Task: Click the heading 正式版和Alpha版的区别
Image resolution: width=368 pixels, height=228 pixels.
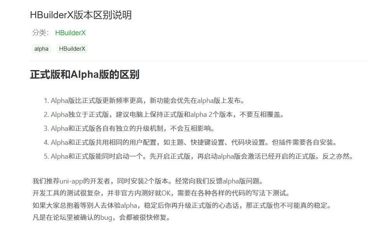Action: tap(85, 75)
